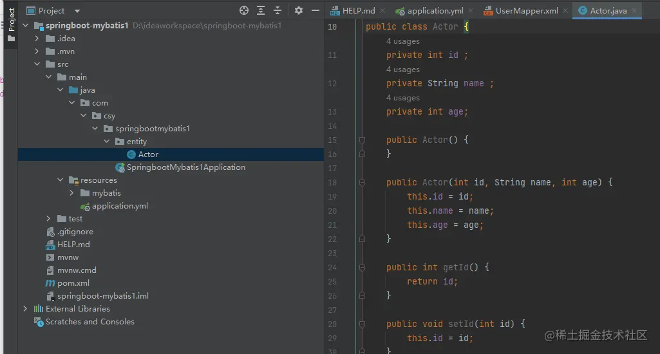Expand the mybatis folder

72,193
